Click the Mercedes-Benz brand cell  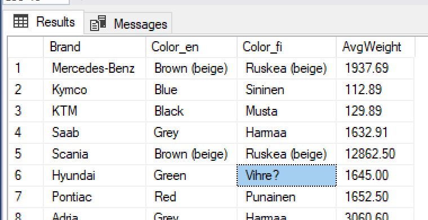(95, 68)
